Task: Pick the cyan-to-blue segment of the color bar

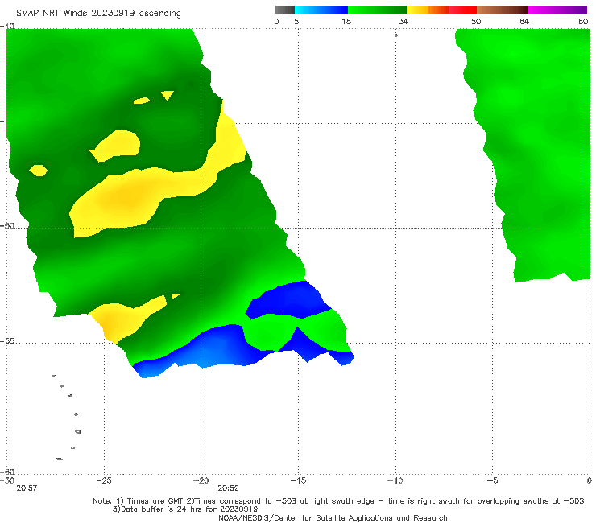Action: point(321,10)
